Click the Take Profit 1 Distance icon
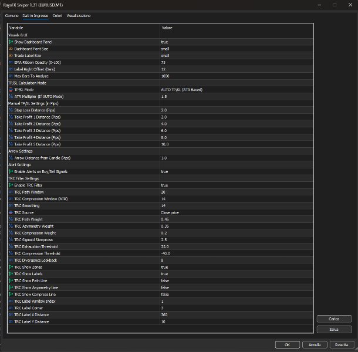Screen dimensions: 358x352 point(11,117)
